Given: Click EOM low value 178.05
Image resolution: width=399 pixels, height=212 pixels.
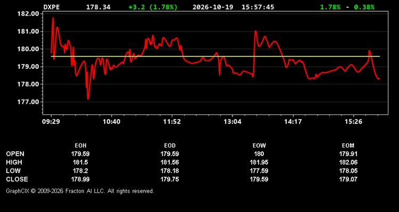Looking at the screenshot, I should (x=348, y=171).
